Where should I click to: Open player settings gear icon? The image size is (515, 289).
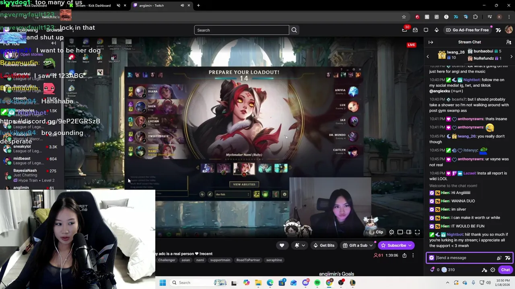(391, 232)
